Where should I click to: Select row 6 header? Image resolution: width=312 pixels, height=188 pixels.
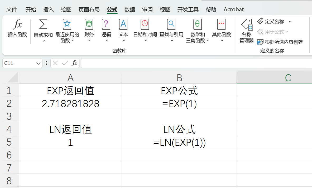[9, 155]
